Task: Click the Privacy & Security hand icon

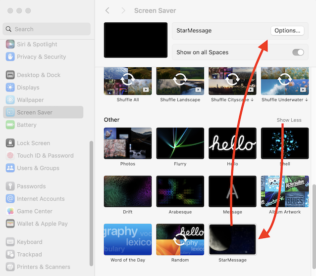Action: (x=10, y=57)
